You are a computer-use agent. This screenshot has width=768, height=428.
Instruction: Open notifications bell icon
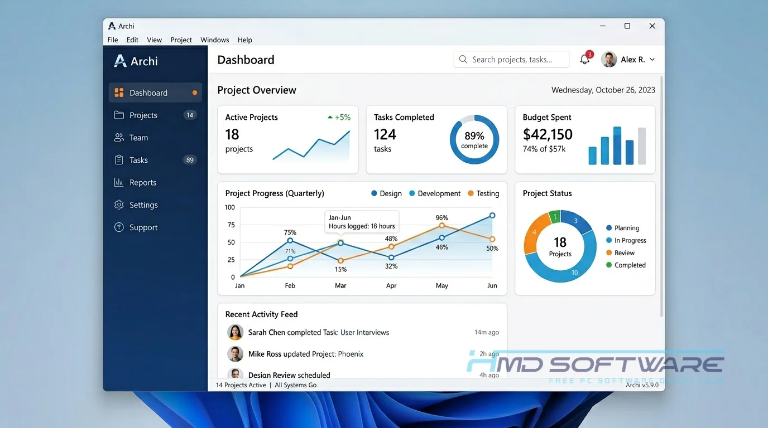pyautogui.click(x=585, y=59)
